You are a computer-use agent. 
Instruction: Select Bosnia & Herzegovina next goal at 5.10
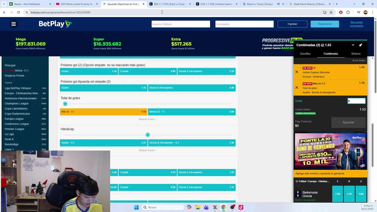pos(206,71)
